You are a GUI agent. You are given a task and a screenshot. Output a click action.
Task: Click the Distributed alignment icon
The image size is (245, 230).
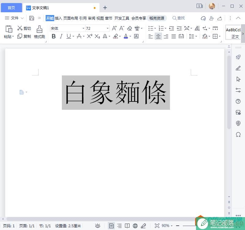pyautogui.click(x=181, y=36)
